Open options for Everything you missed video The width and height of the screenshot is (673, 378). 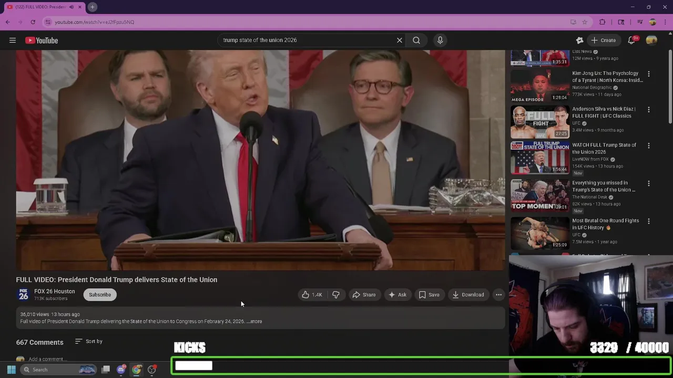[649, 183]
